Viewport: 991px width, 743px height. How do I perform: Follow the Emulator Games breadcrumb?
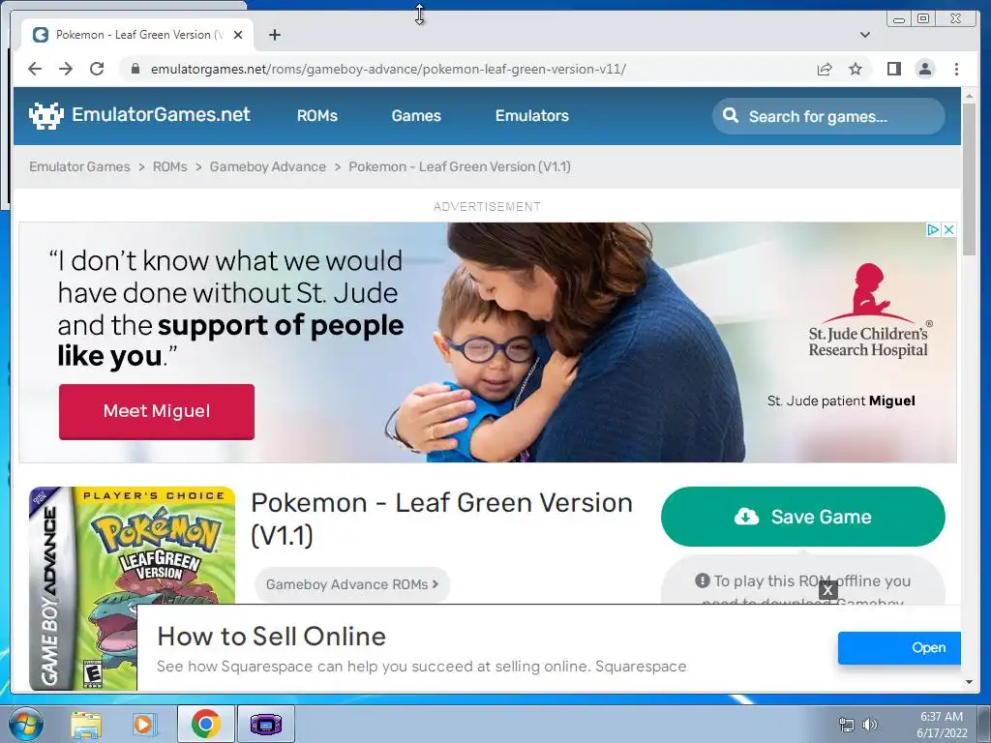[79, 166]
